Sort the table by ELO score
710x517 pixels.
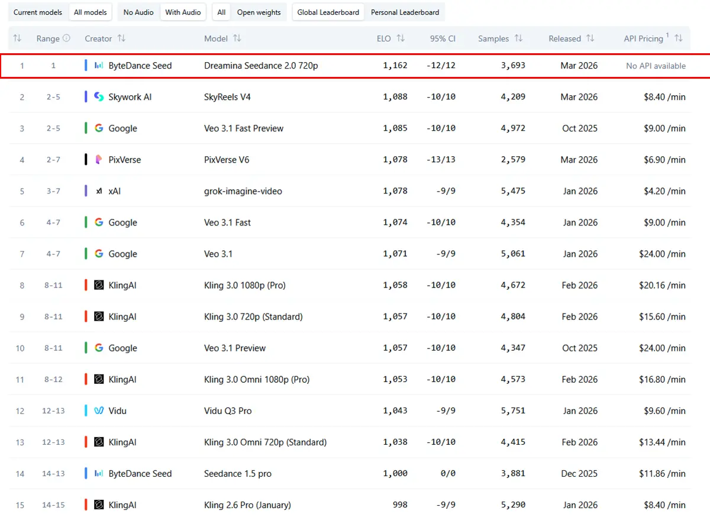(401, 38)
